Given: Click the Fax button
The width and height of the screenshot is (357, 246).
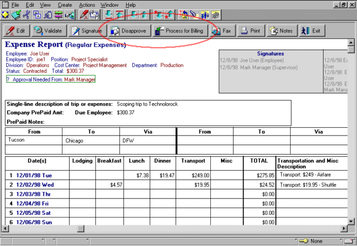Looking at the screenshot, I should tap(223, 31).
